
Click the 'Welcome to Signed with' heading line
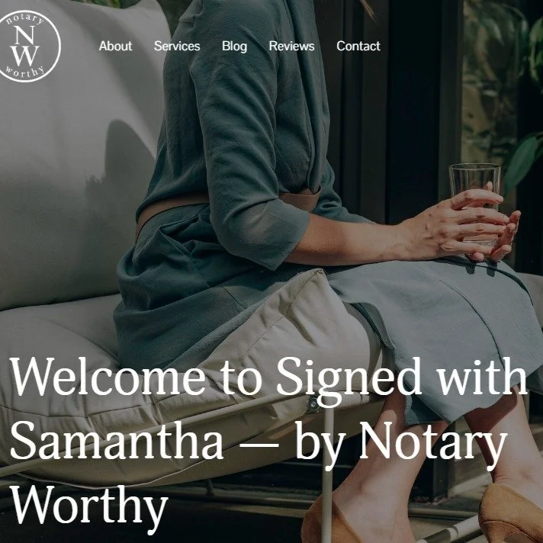click(268, 378)
